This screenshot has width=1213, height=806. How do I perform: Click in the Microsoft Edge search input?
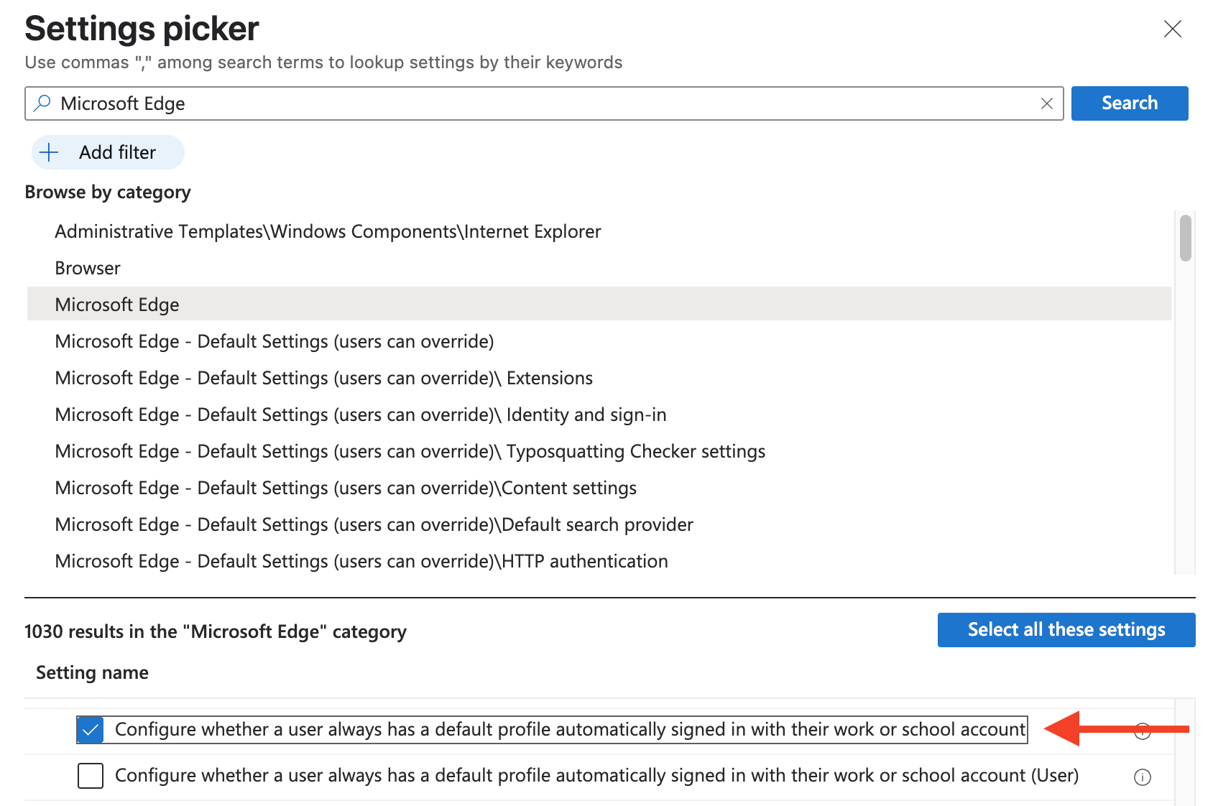tap(539, 103)
